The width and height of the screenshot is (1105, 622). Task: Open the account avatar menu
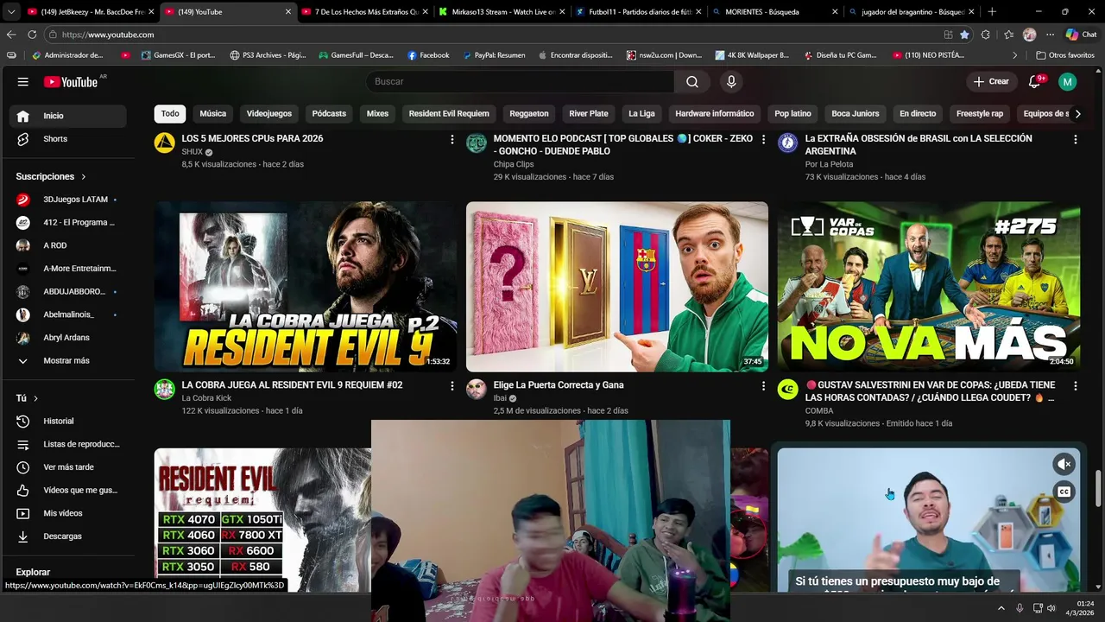(x=1068, y=82)
